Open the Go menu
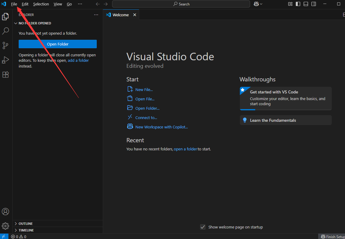345x239 pixels. click(x=69, y=4)
